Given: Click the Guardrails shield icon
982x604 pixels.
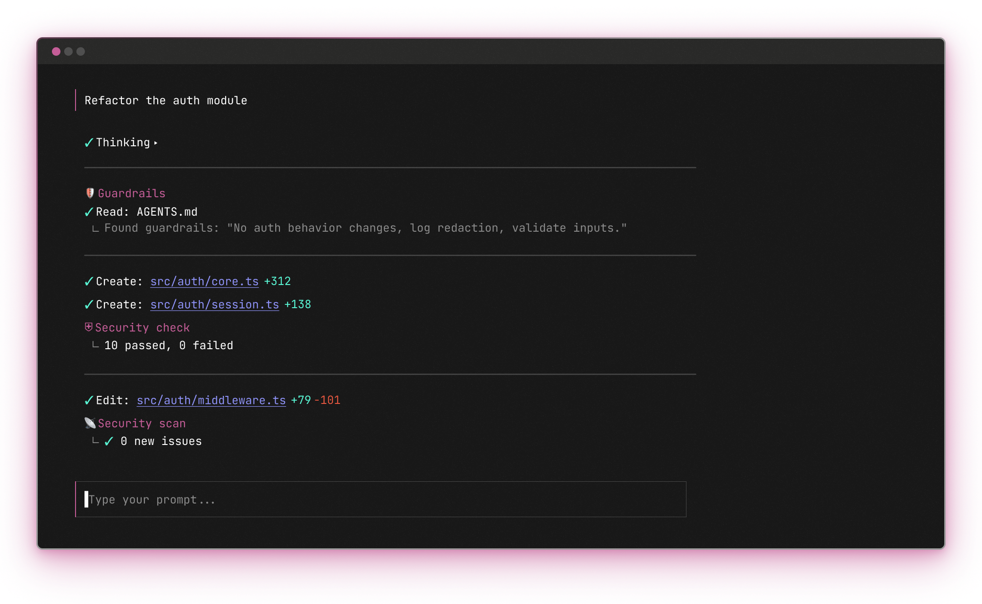Looking at the screenshot, I should [x=90, y=193].
